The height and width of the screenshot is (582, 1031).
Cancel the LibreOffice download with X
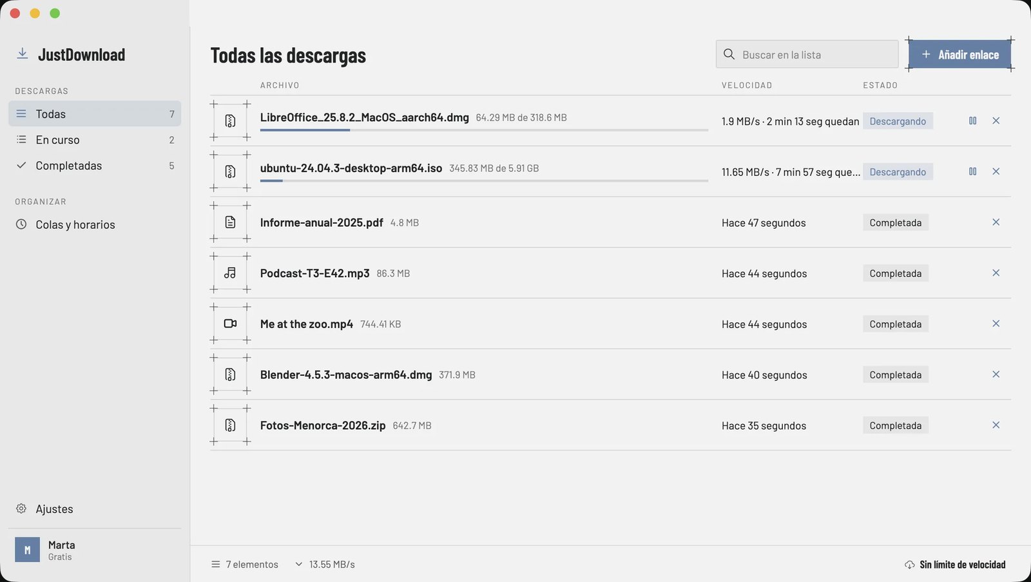point(996,121)
